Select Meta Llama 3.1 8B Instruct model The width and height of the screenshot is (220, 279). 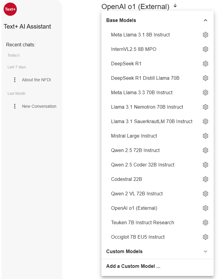click(x=140, y=35)
